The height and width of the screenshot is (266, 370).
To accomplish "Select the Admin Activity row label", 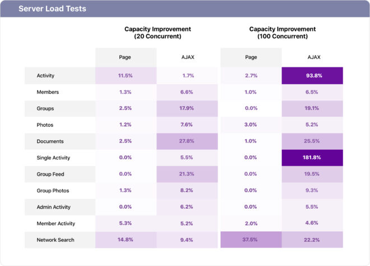I will pos(54,207).
